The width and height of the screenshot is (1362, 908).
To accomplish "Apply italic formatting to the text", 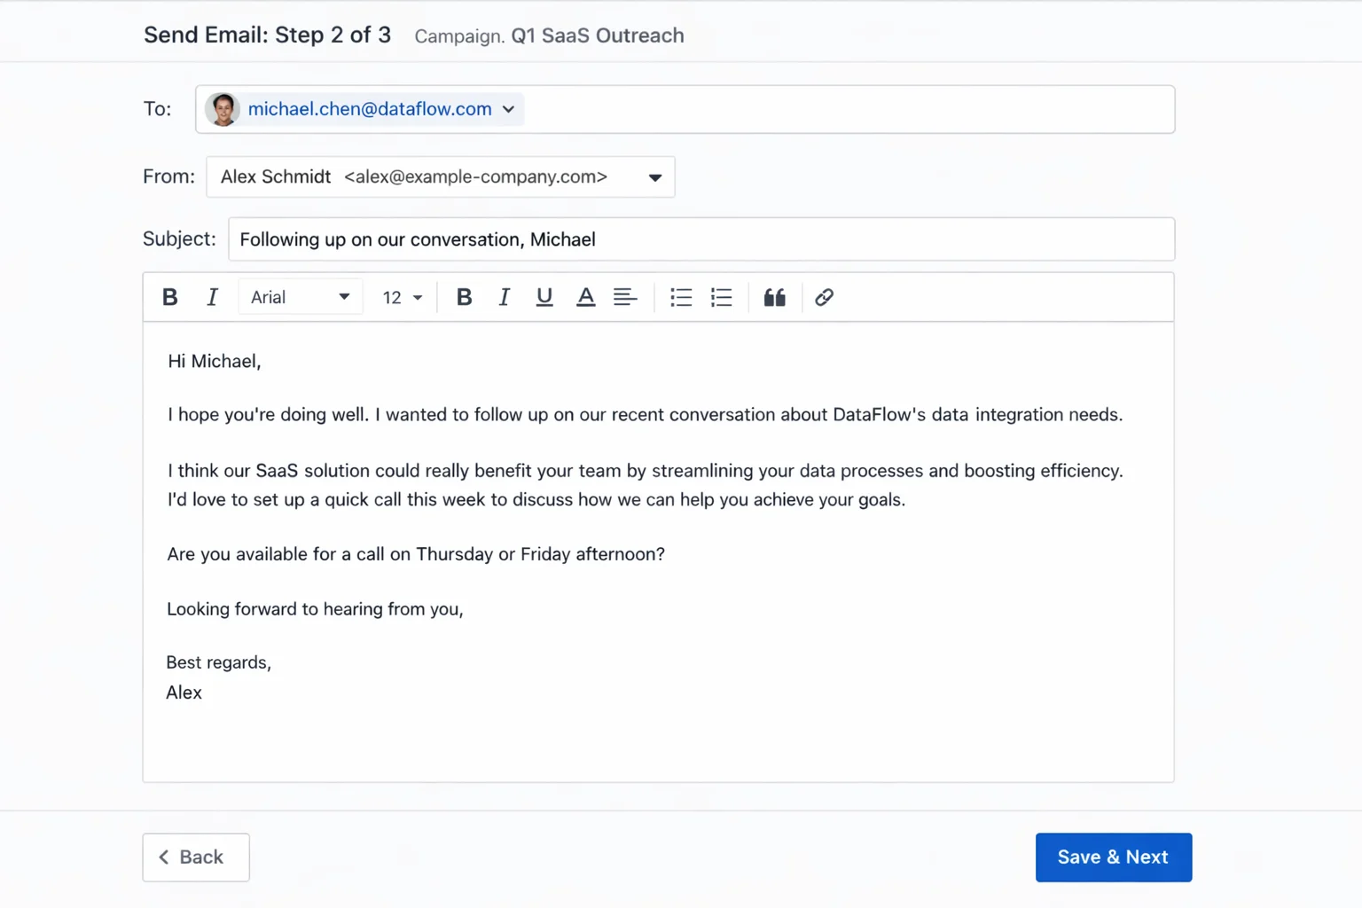I will point(504,297).
